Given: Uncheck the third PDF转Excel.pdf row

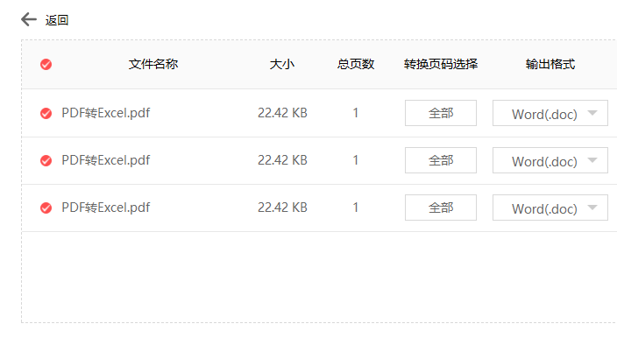Looking at the screenshot, I should [46, 208].
